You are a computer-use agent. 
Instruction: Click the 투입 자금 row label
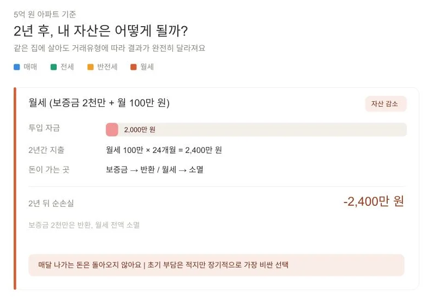pos(44,128)
